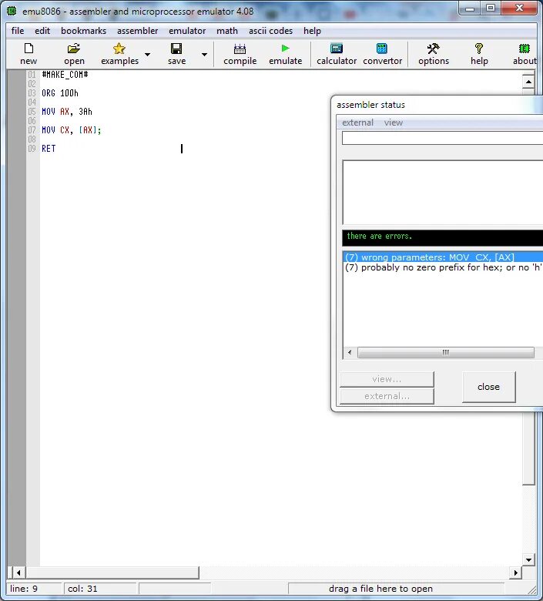This screenshot has height=601, width=543.
Task: Click the view... button
Action: coord(387,379)
